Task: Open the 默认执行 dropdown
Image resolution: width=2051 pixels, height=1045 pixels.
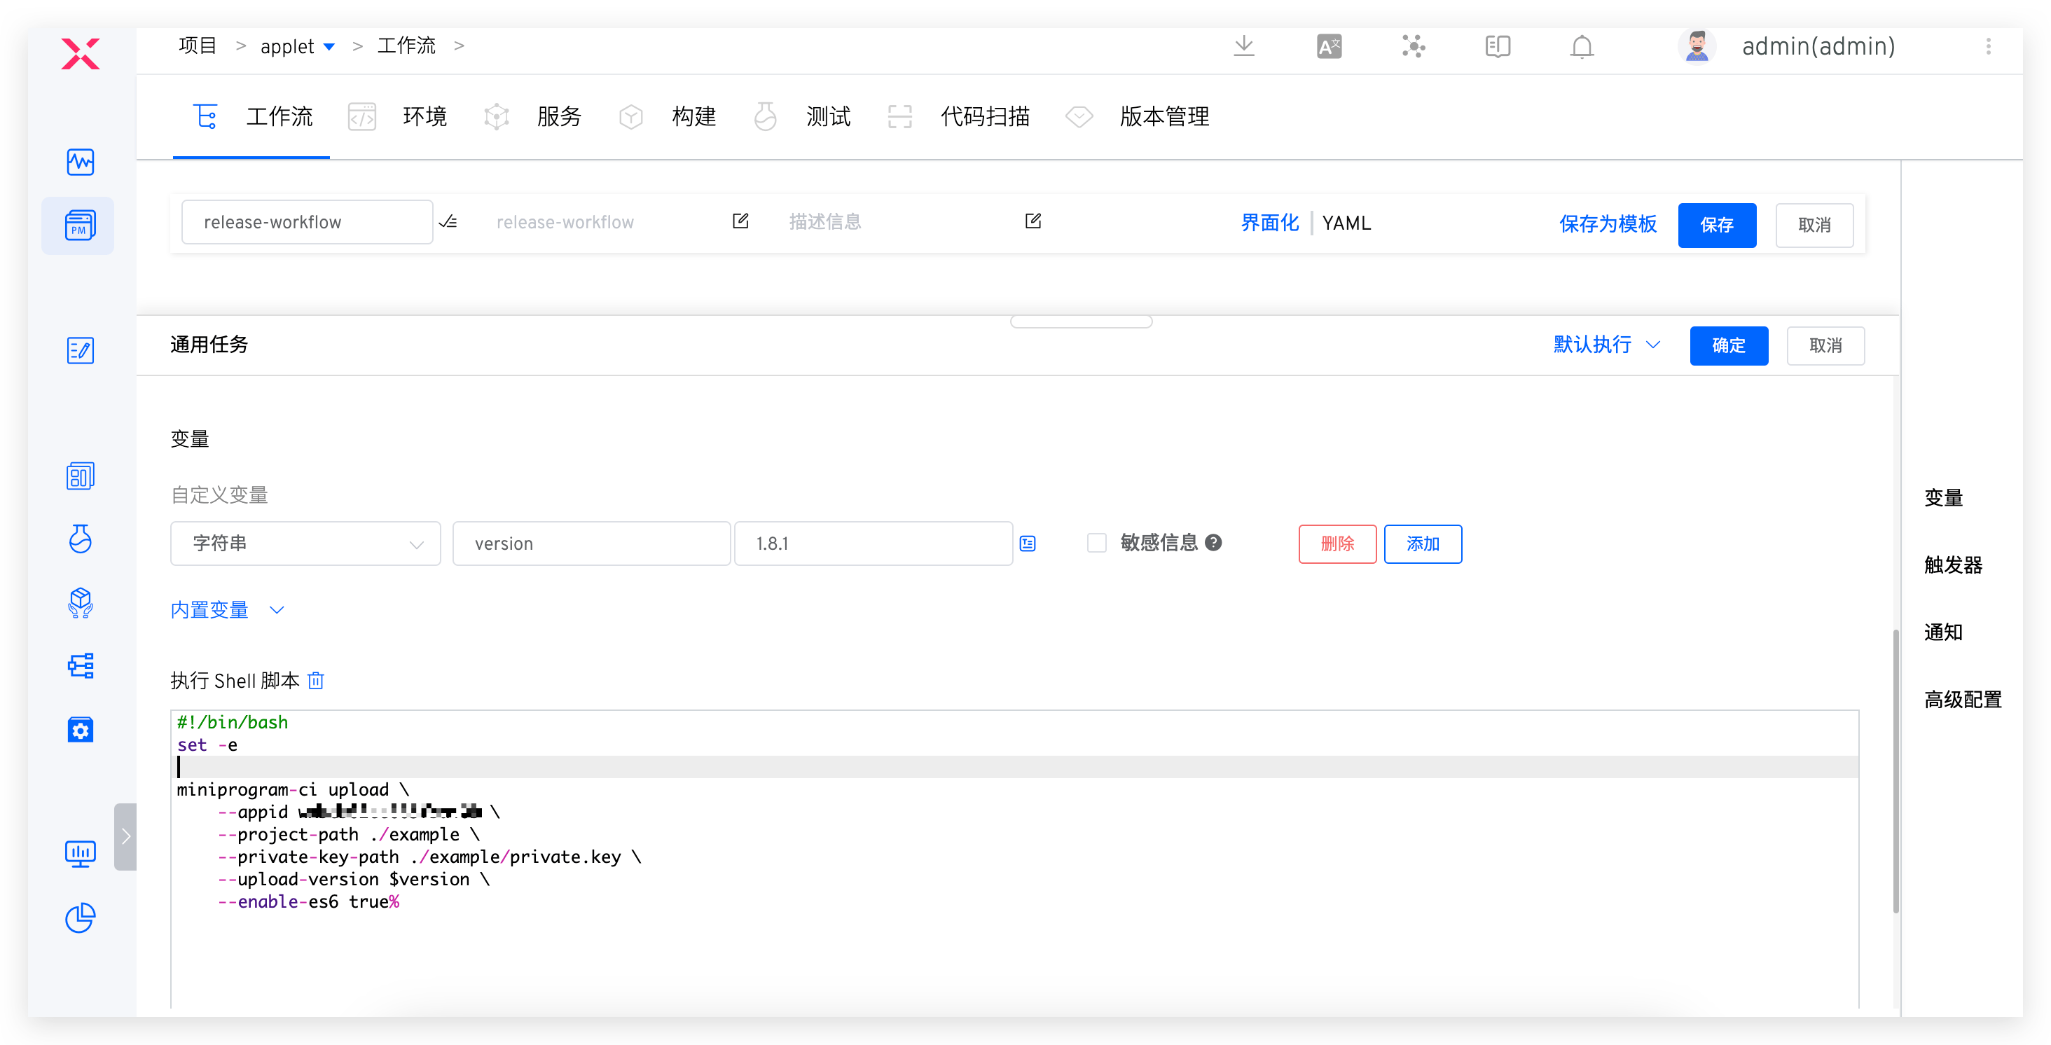Action: pos(1607,345)
